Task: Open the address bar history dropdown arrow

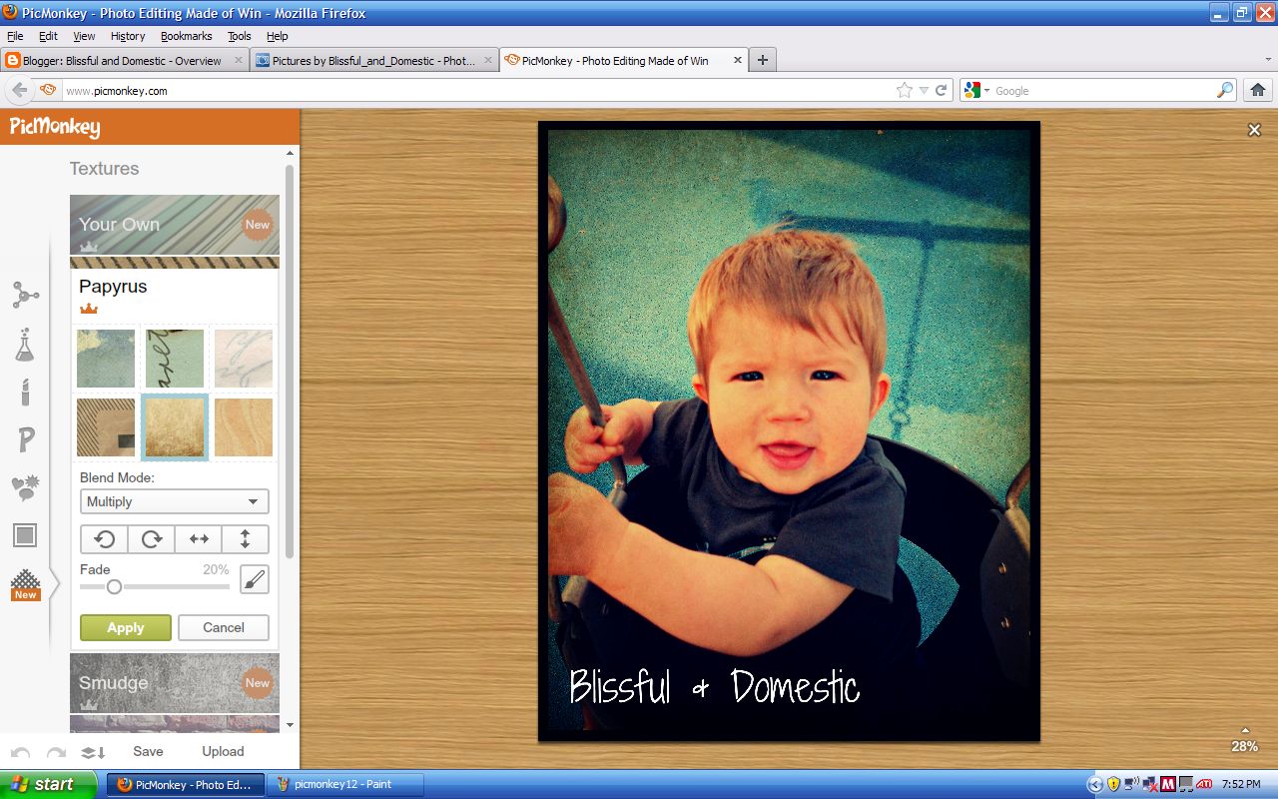Action: click(924, 90)
